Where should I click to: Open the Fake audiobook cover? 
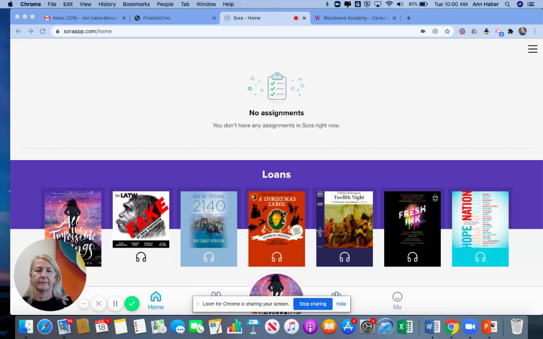[141, 219]
